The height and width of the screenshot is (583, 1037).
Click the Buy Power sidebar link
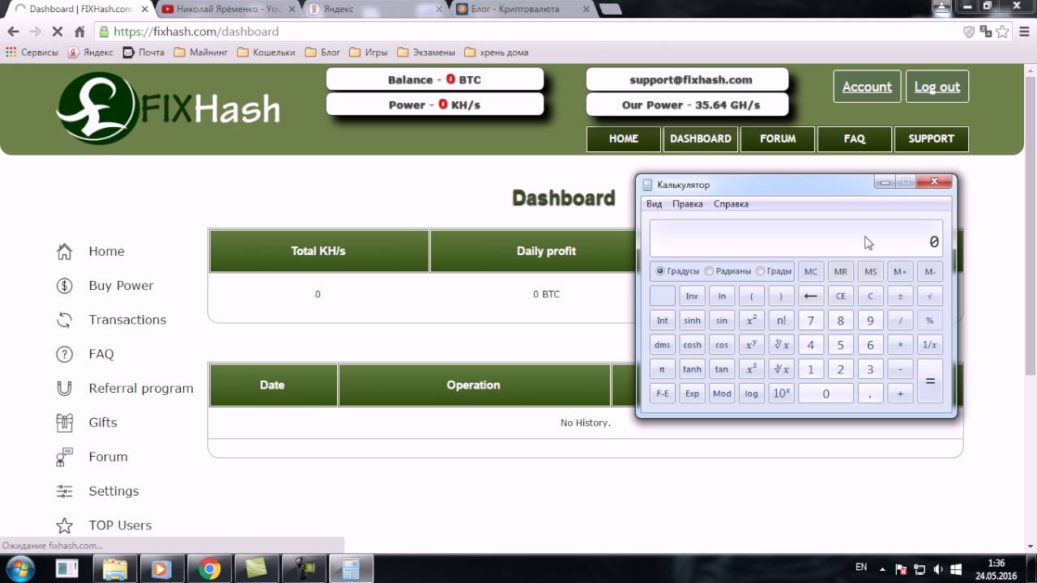[121, 285]
